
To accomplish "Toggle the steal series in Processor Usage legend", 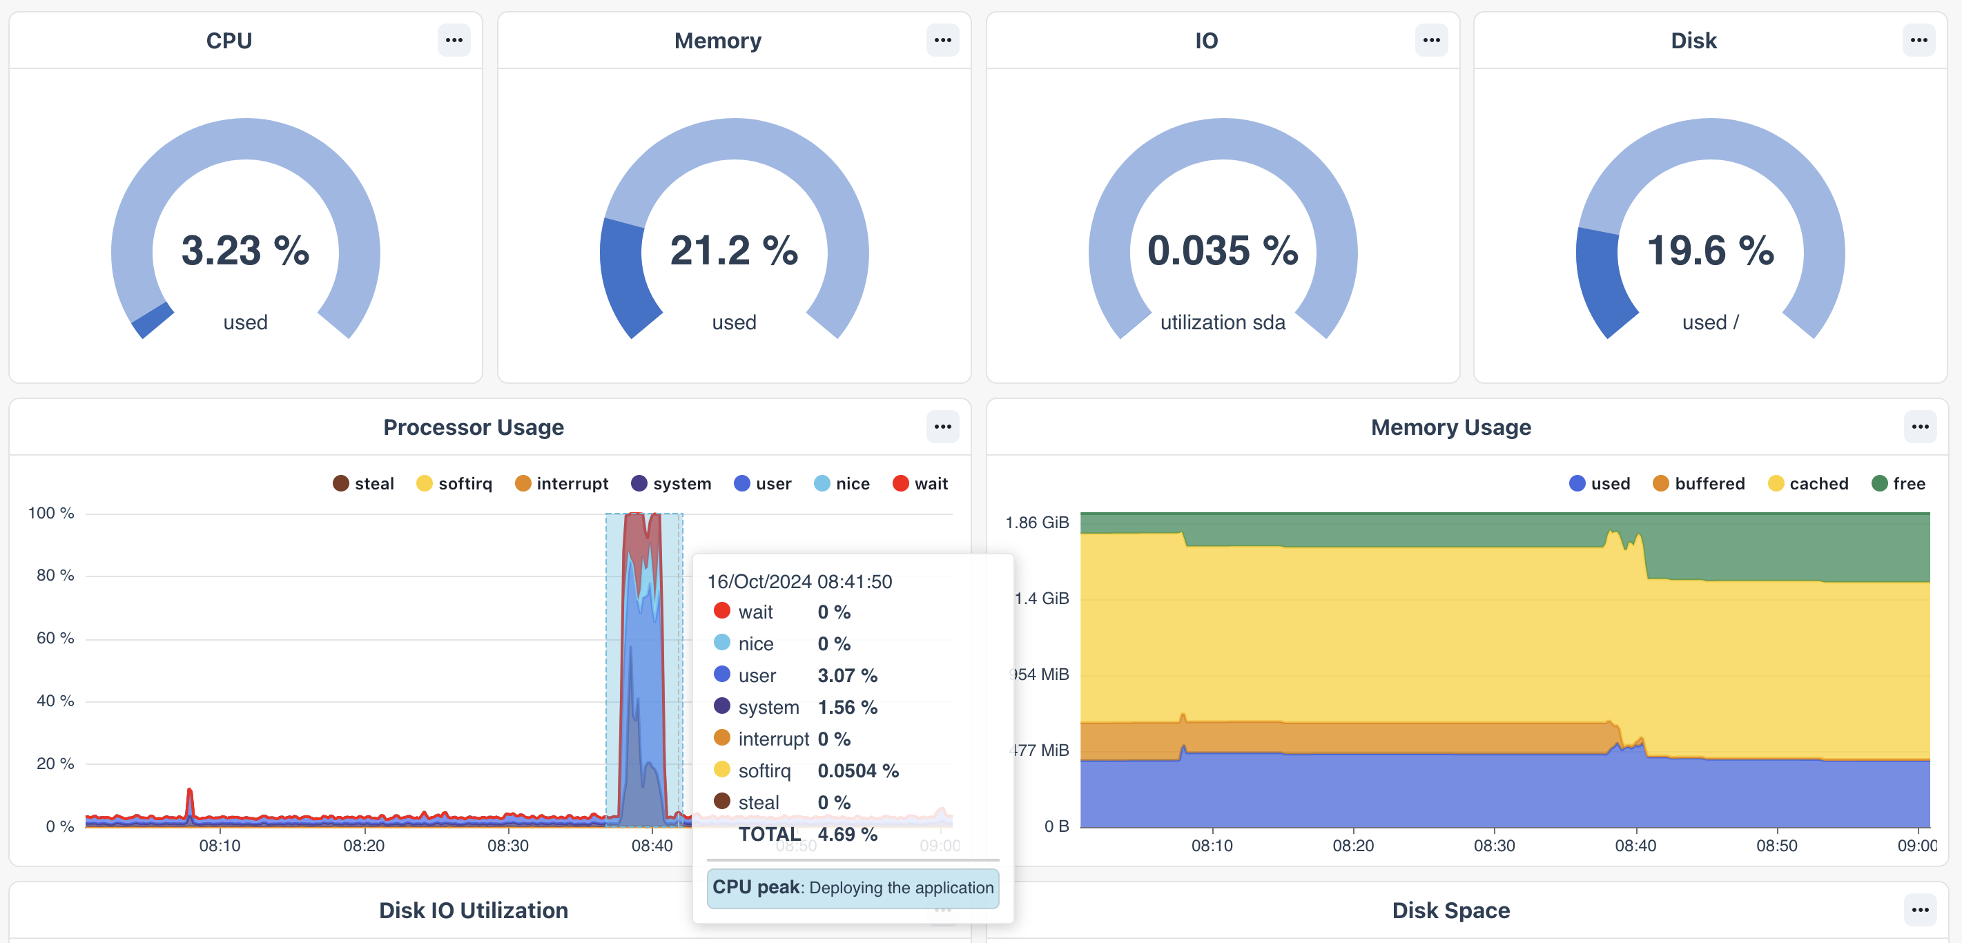I will [x=363, y=484].
